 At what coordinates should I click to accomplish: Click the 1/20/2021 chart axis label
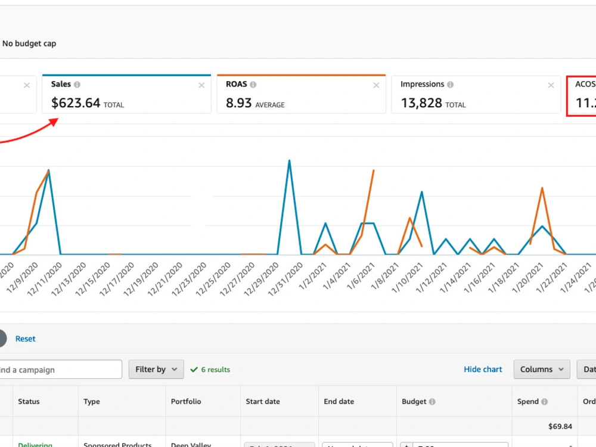click(527, 278)
